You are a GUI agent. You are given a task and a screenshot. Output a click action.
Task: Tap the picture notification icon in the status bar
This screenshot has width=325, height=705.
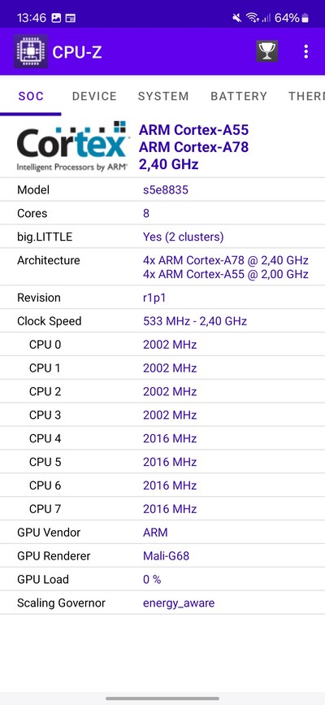pyautogui.click(x=56, y=18)
